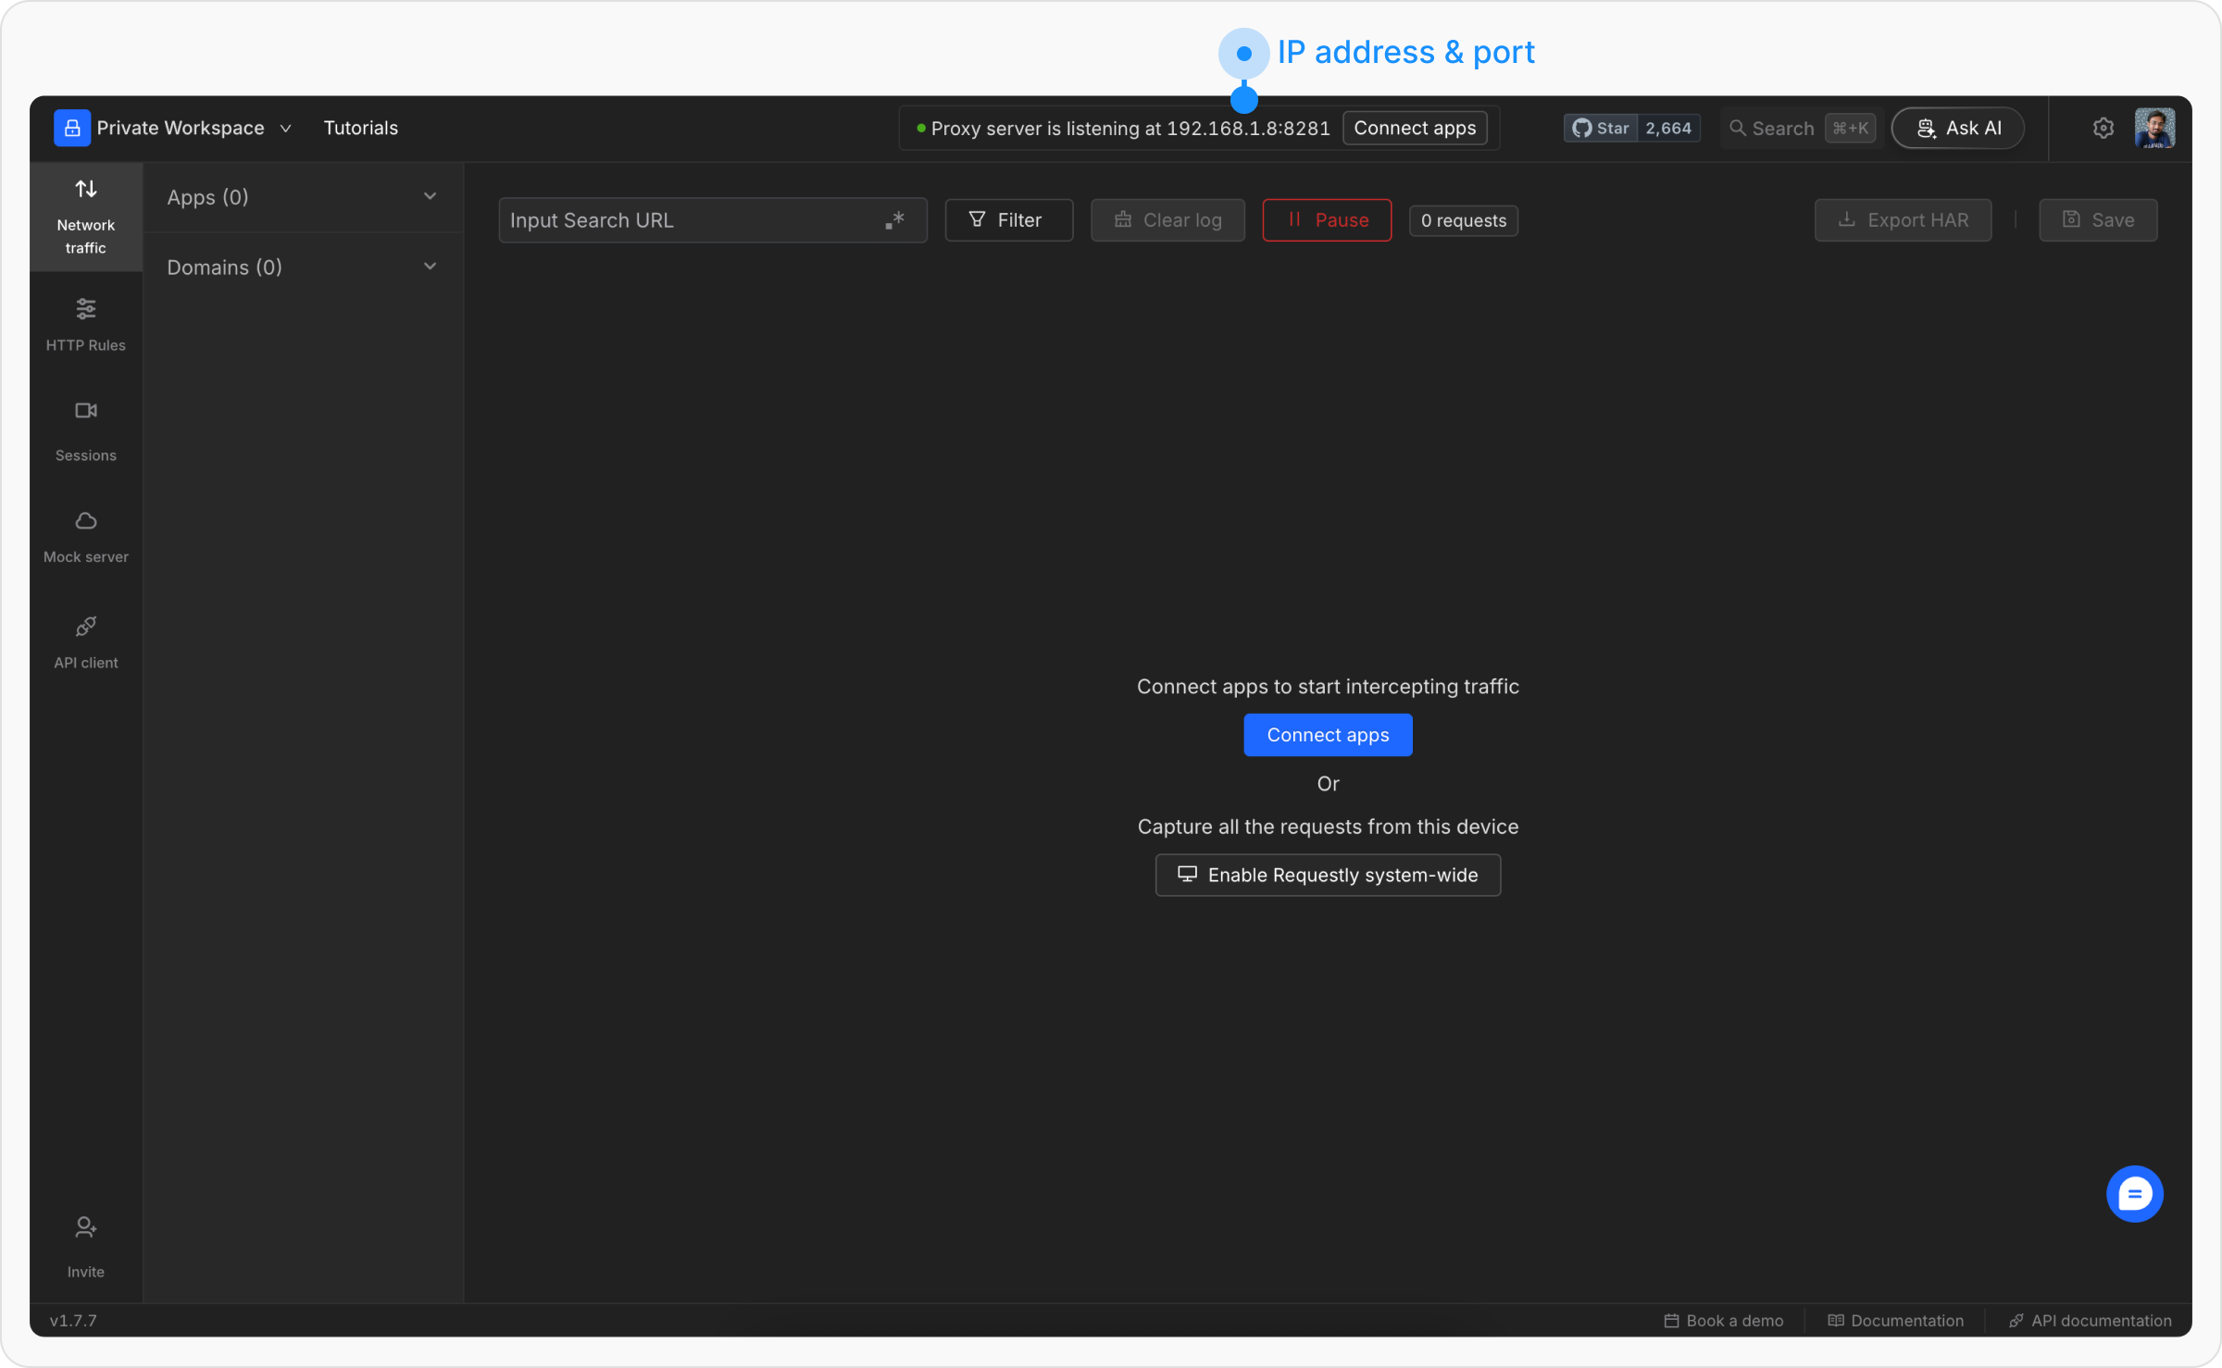Expand the Apps (0) section
2222x1368 pixels.
302,197
